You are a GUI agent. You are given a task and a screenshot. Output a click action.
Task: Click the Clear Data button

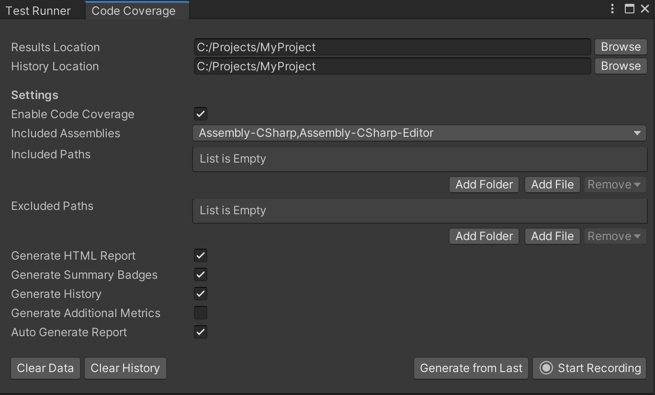coord(45,368)
